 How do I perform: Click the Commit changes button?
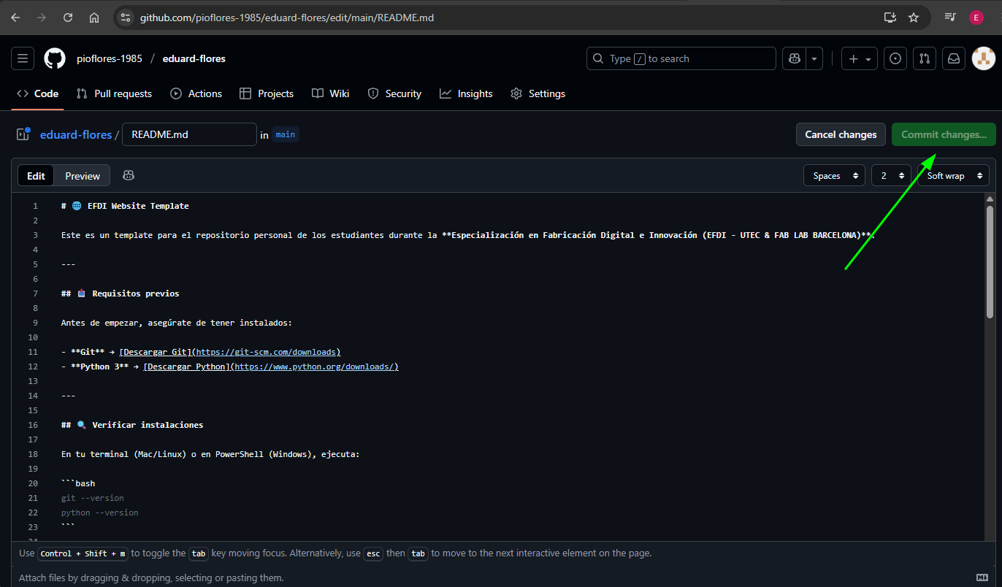(944, 134)
